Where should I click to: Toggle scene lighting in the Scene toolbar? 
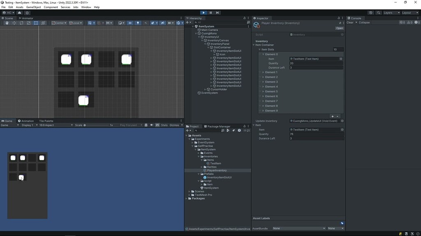(138, 23)
